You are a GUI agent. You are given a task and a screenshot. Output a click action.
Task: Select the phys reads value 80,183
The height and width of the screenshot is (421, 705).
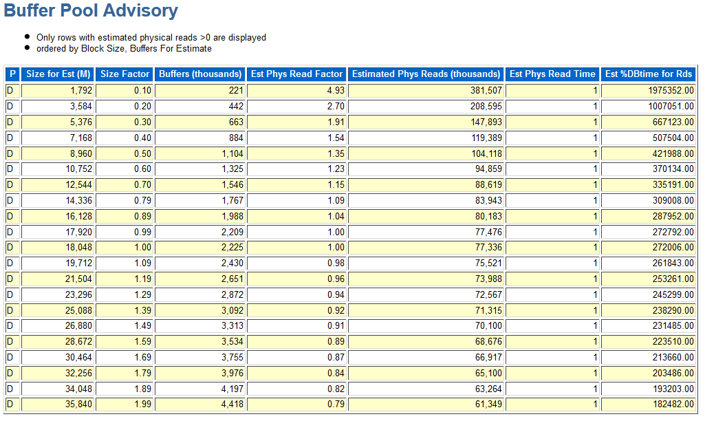(426, 216)
